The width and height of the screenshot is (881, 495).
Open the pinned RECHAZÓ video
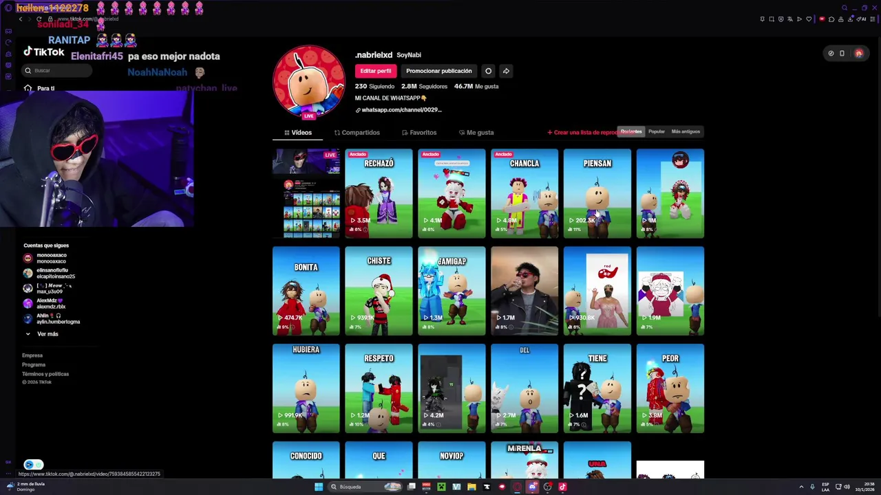(379, 193)
